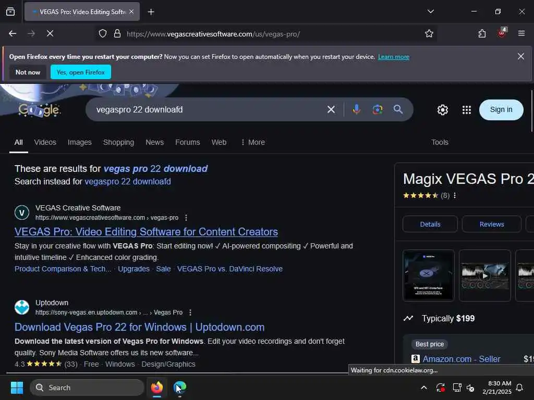Click Yes, open Firefox button
Viewport: 534px width, 400px height.
(x=81, y=72)
